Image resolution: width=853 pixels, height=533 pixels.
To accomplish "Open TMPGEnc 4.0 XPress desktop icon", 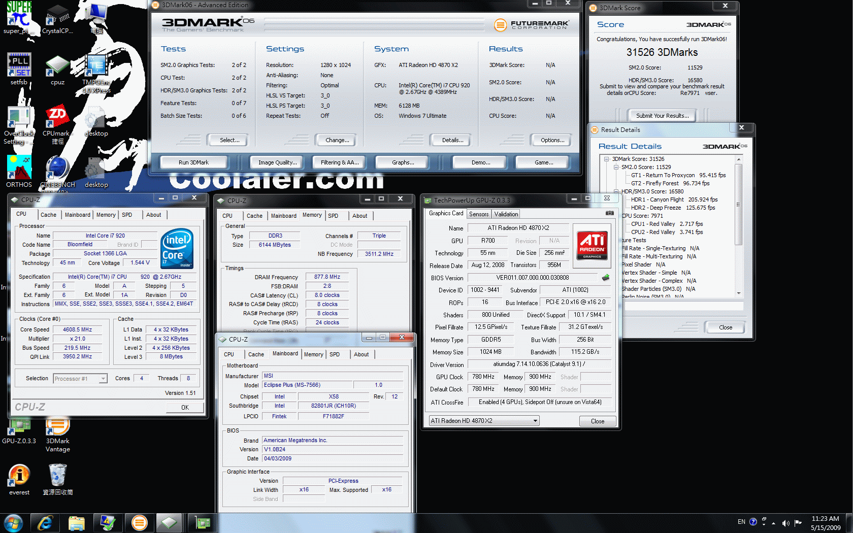I will point(96,74).
